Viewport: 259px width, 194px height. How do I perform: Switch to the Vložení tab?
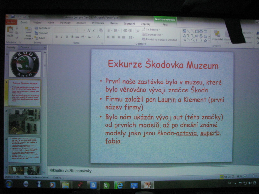(37, 22)
